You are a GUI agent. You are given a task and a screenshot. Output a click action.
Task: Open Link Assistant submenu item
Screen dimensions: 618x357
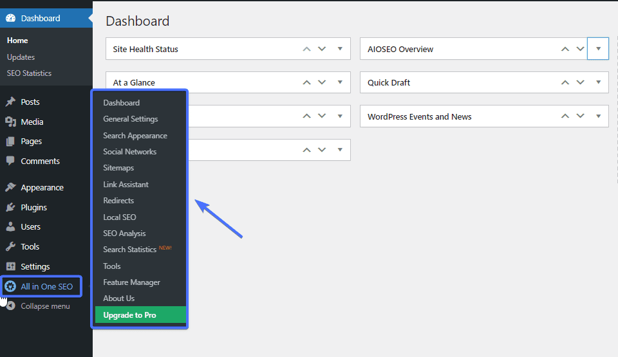click(126, 185)
